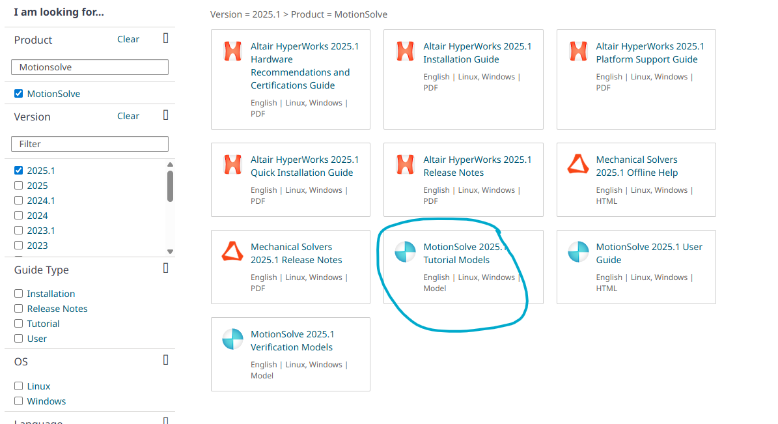
Task: Open Altair HyperWorks 2025.1 Platform Support Guide
Action: 650,53
